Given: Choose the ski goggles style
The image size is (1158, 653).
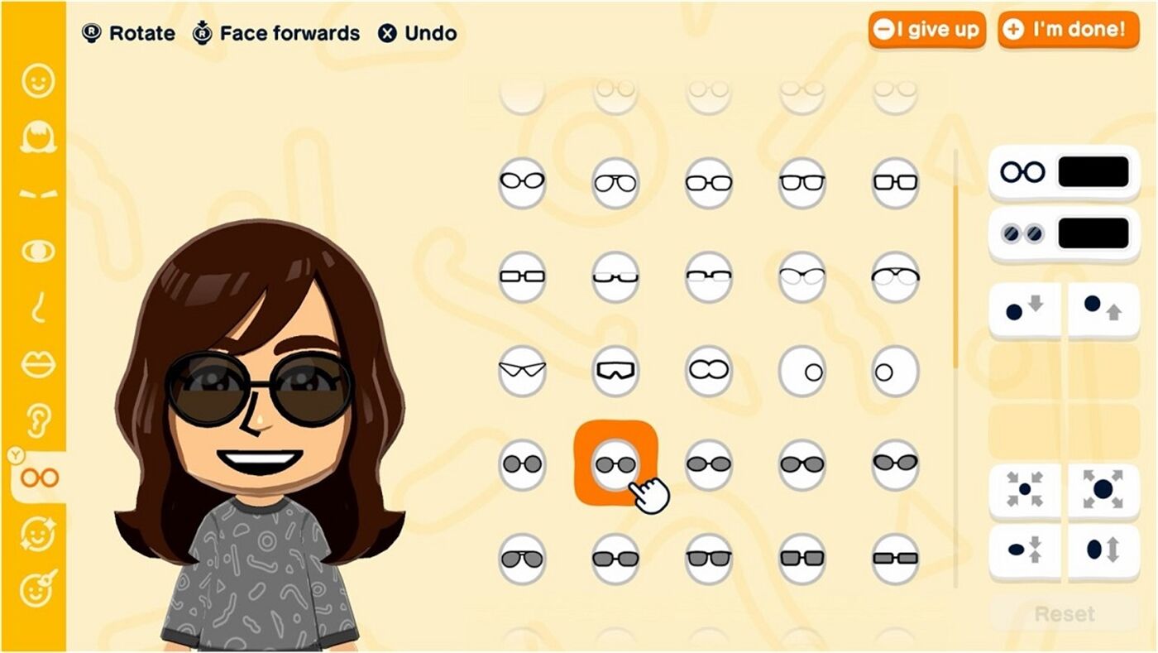Looking at the screenshot, I should pos(615,370).
